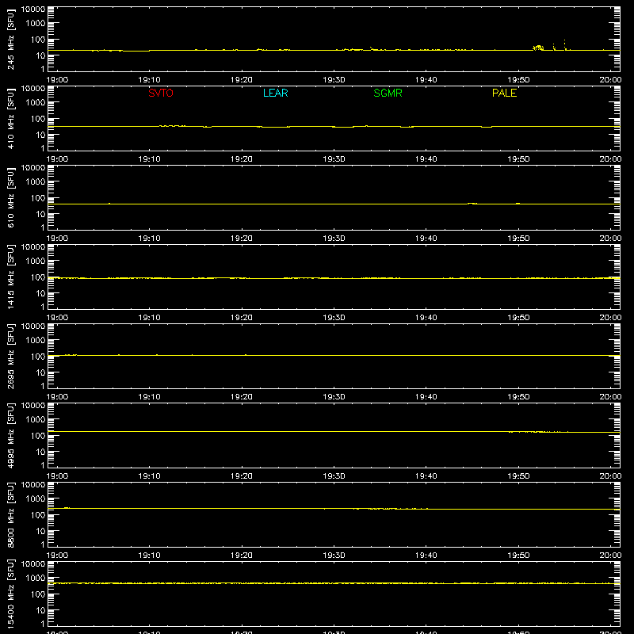The image size is (634, 634).
Task: Click the green SGMR station label
Action: click(x=388, y=93)
